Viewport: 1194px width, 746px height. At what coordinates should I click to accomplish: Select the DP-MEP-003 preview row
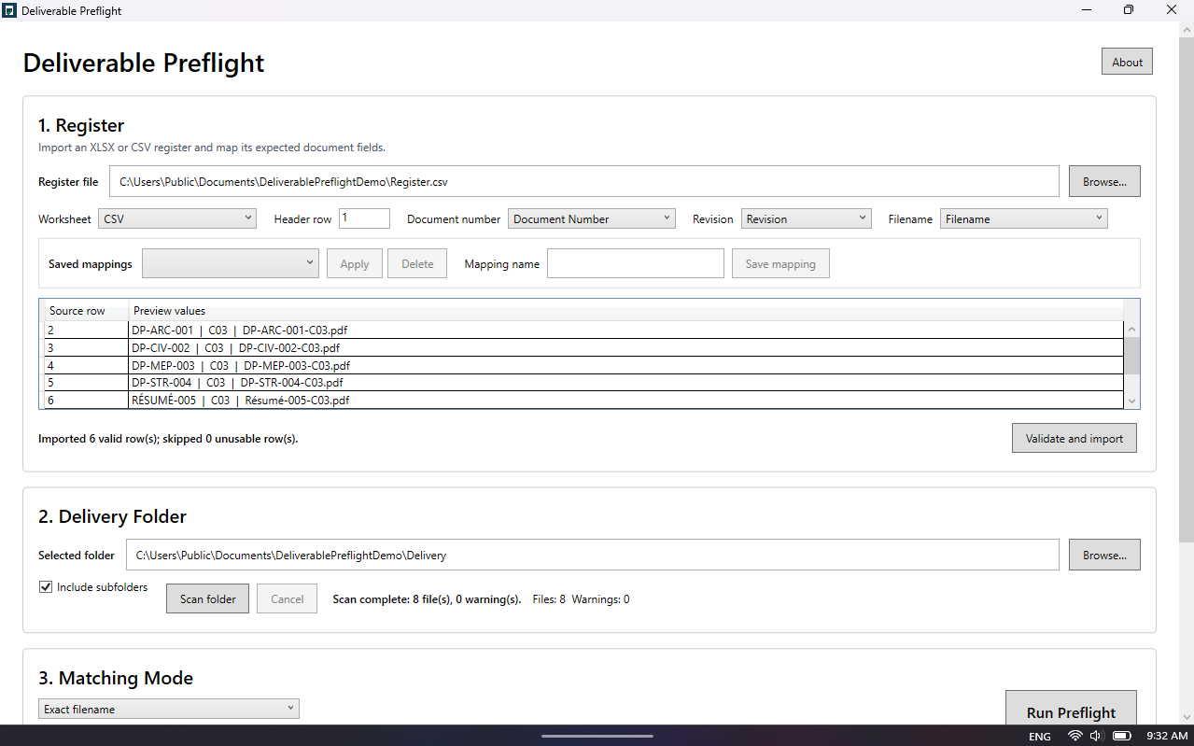click(x=583, y=365)
